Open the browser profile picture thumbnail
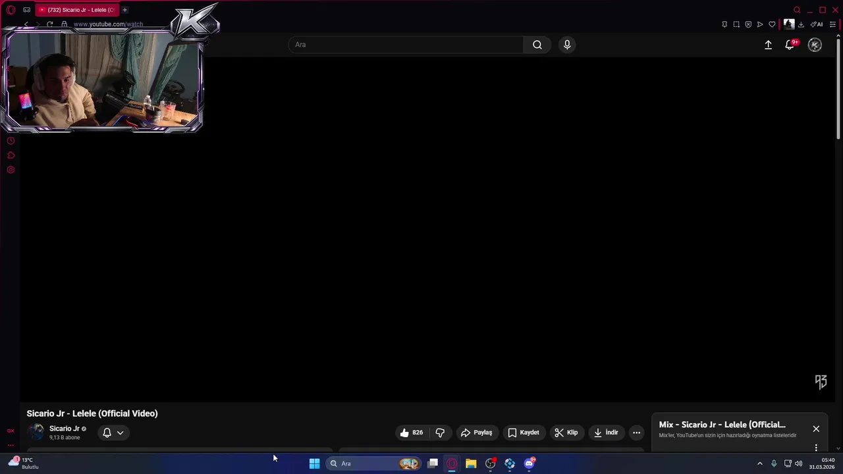 click(788, 24)
